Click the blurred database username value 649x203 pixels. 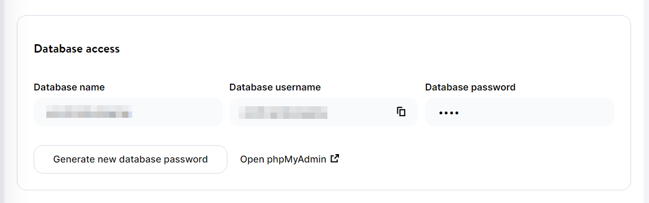283,113
